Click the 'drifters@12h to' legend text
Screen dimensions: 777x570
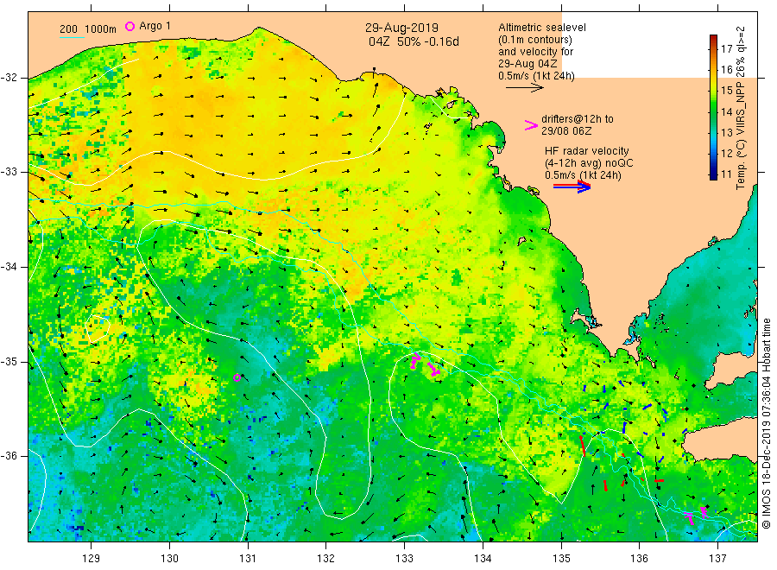(578, 119)
